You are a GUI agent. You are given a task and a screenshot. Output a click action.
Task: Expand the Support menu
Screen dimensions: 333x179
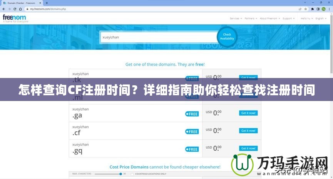(x=289, y=18)
